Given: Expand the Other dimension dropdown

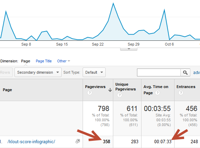Looking at the screenshot, I should [x=64, y=61].
